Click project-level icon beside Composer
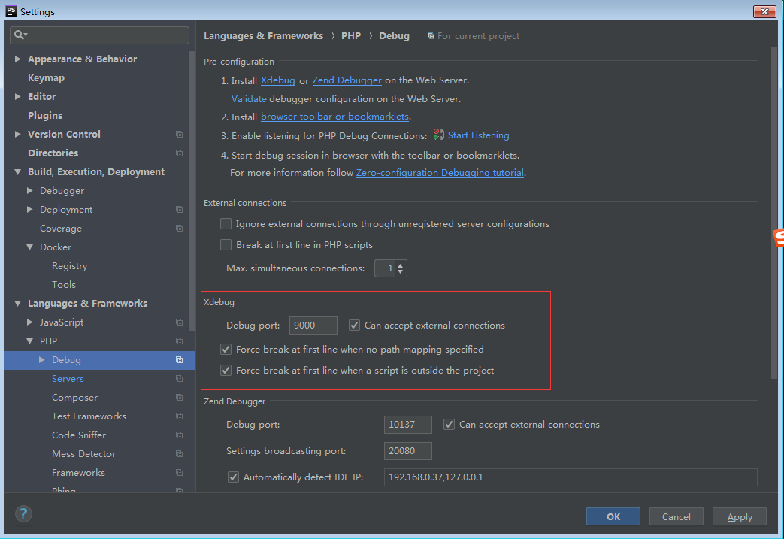The height and width of the screenshot is (539, 784). point(179,398)
